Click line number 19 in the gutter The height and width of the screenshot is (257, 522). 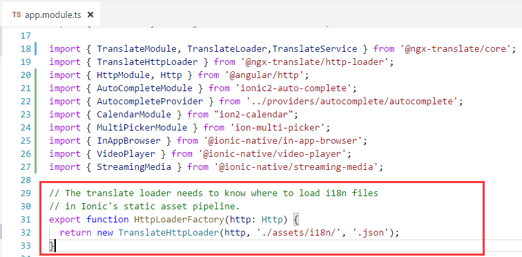[26, 62]
